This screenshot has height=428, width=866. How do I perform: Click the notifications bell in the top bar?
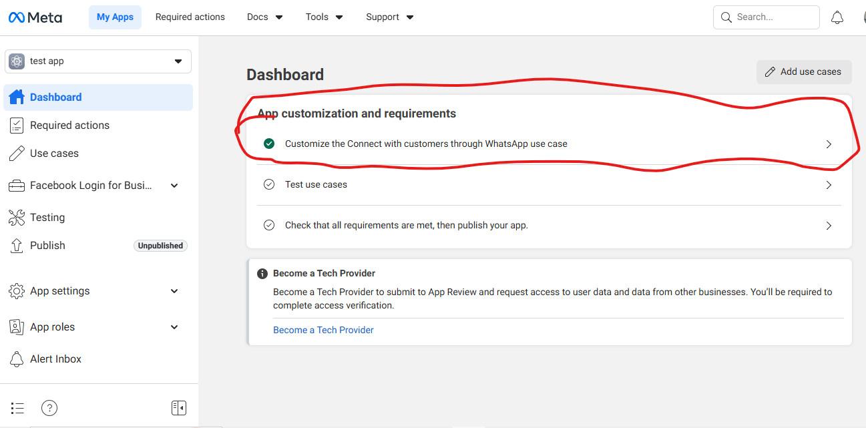[837, 17]
